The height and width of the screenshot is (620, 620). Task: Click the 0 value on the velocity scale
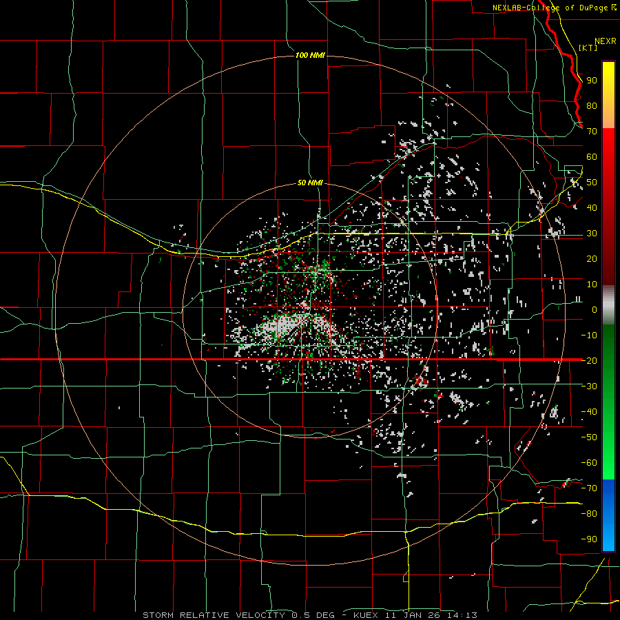point(595,309)
